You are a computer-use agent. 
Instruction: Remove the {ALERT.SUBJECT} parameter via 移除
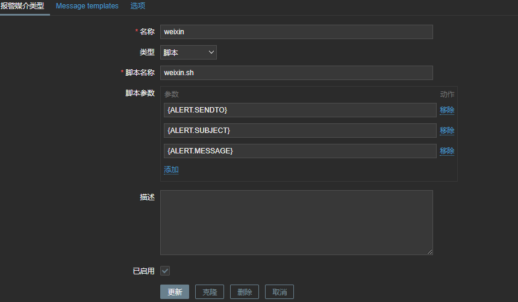447,131
